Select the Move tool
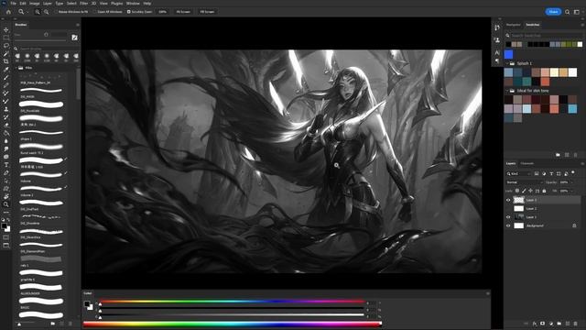The image size is (586, 330). tap(6, 29)
